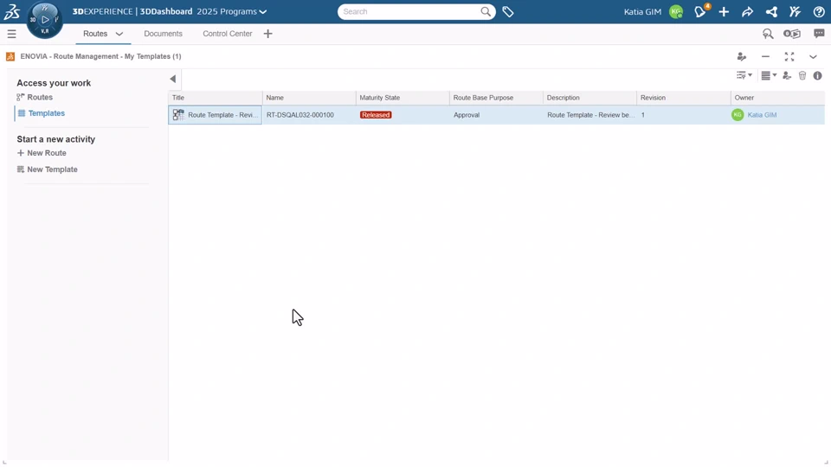Click the widget user edit icon
This screenshot has height=467, width=831.
click(x=742, y=57)
